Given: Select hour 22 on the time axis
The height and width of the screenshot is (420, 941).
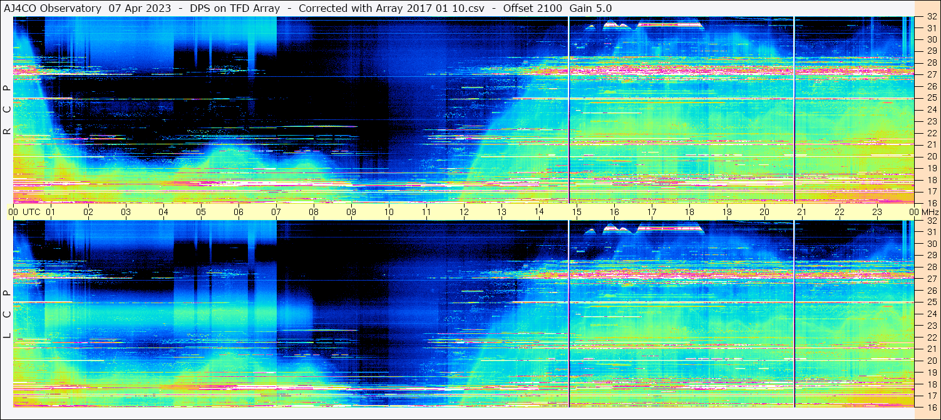Looking at the screenshot, I should (840, 212).
